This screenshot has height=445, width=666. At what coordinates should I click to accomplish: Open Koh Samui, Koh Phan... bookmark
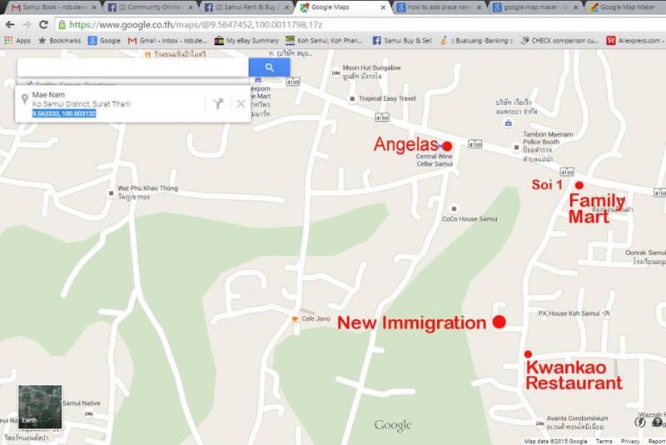[324, 40]
